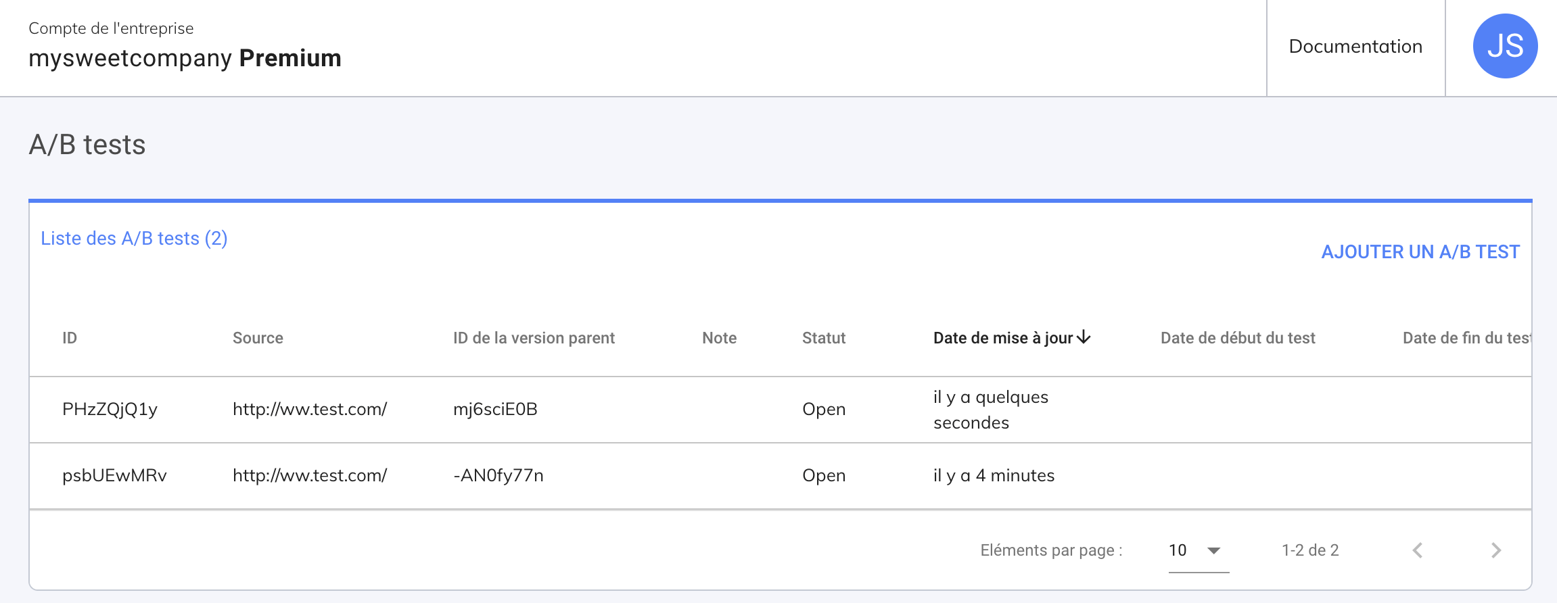The width and height of the screenshot is (1557, 603).
Task: Click AJOUTER UN A/B TEST button
Action: (x=1420, y=252)
